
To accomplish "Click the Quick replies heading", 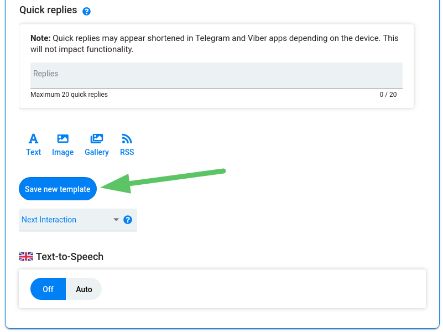I will coord(48,10).
